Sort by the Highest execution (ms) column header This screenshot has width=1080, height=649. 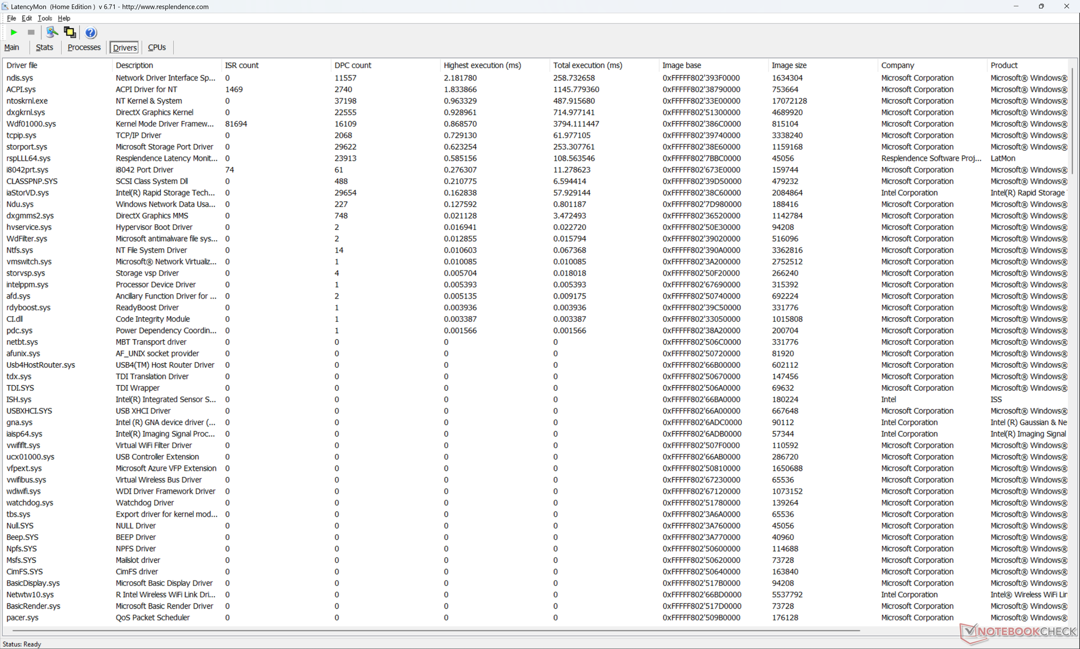482,65
